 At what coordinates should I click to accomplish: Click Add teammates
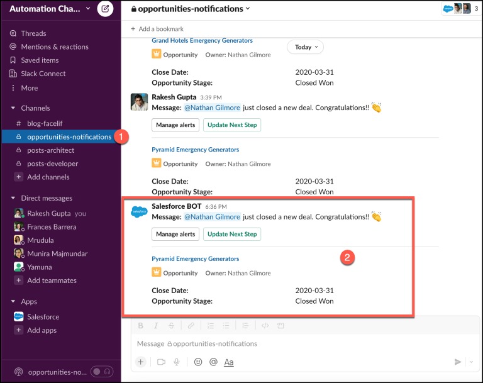click(46, 280)
